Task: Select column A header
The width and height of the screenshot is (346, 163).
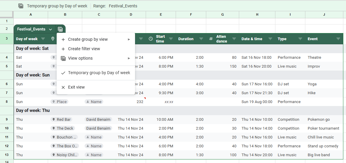Action: [31, 14]
